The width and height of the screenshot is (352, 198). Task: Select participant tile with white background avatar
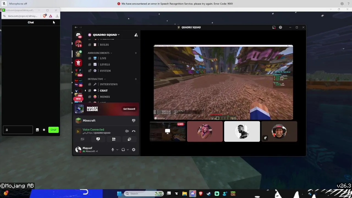click(x=242, y=131)
